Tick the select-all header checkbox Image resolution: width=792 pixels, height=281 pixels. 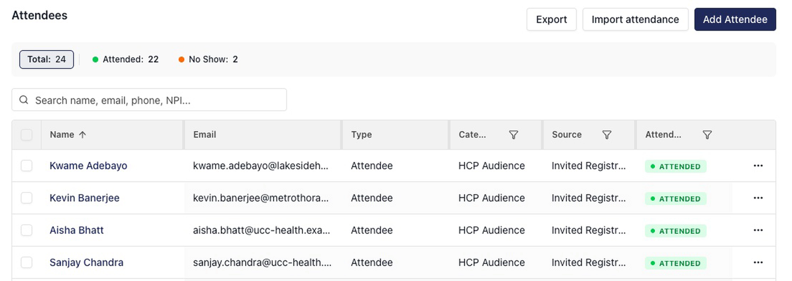coord(27,135)
